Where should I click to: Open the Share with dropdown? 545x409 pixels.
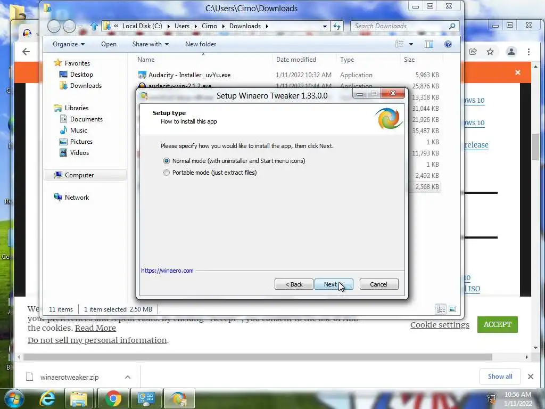(151, 44)
